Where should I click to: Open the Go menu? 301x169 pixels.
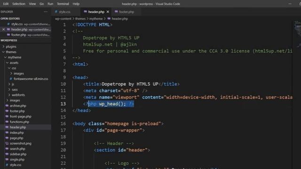[42, 4]
